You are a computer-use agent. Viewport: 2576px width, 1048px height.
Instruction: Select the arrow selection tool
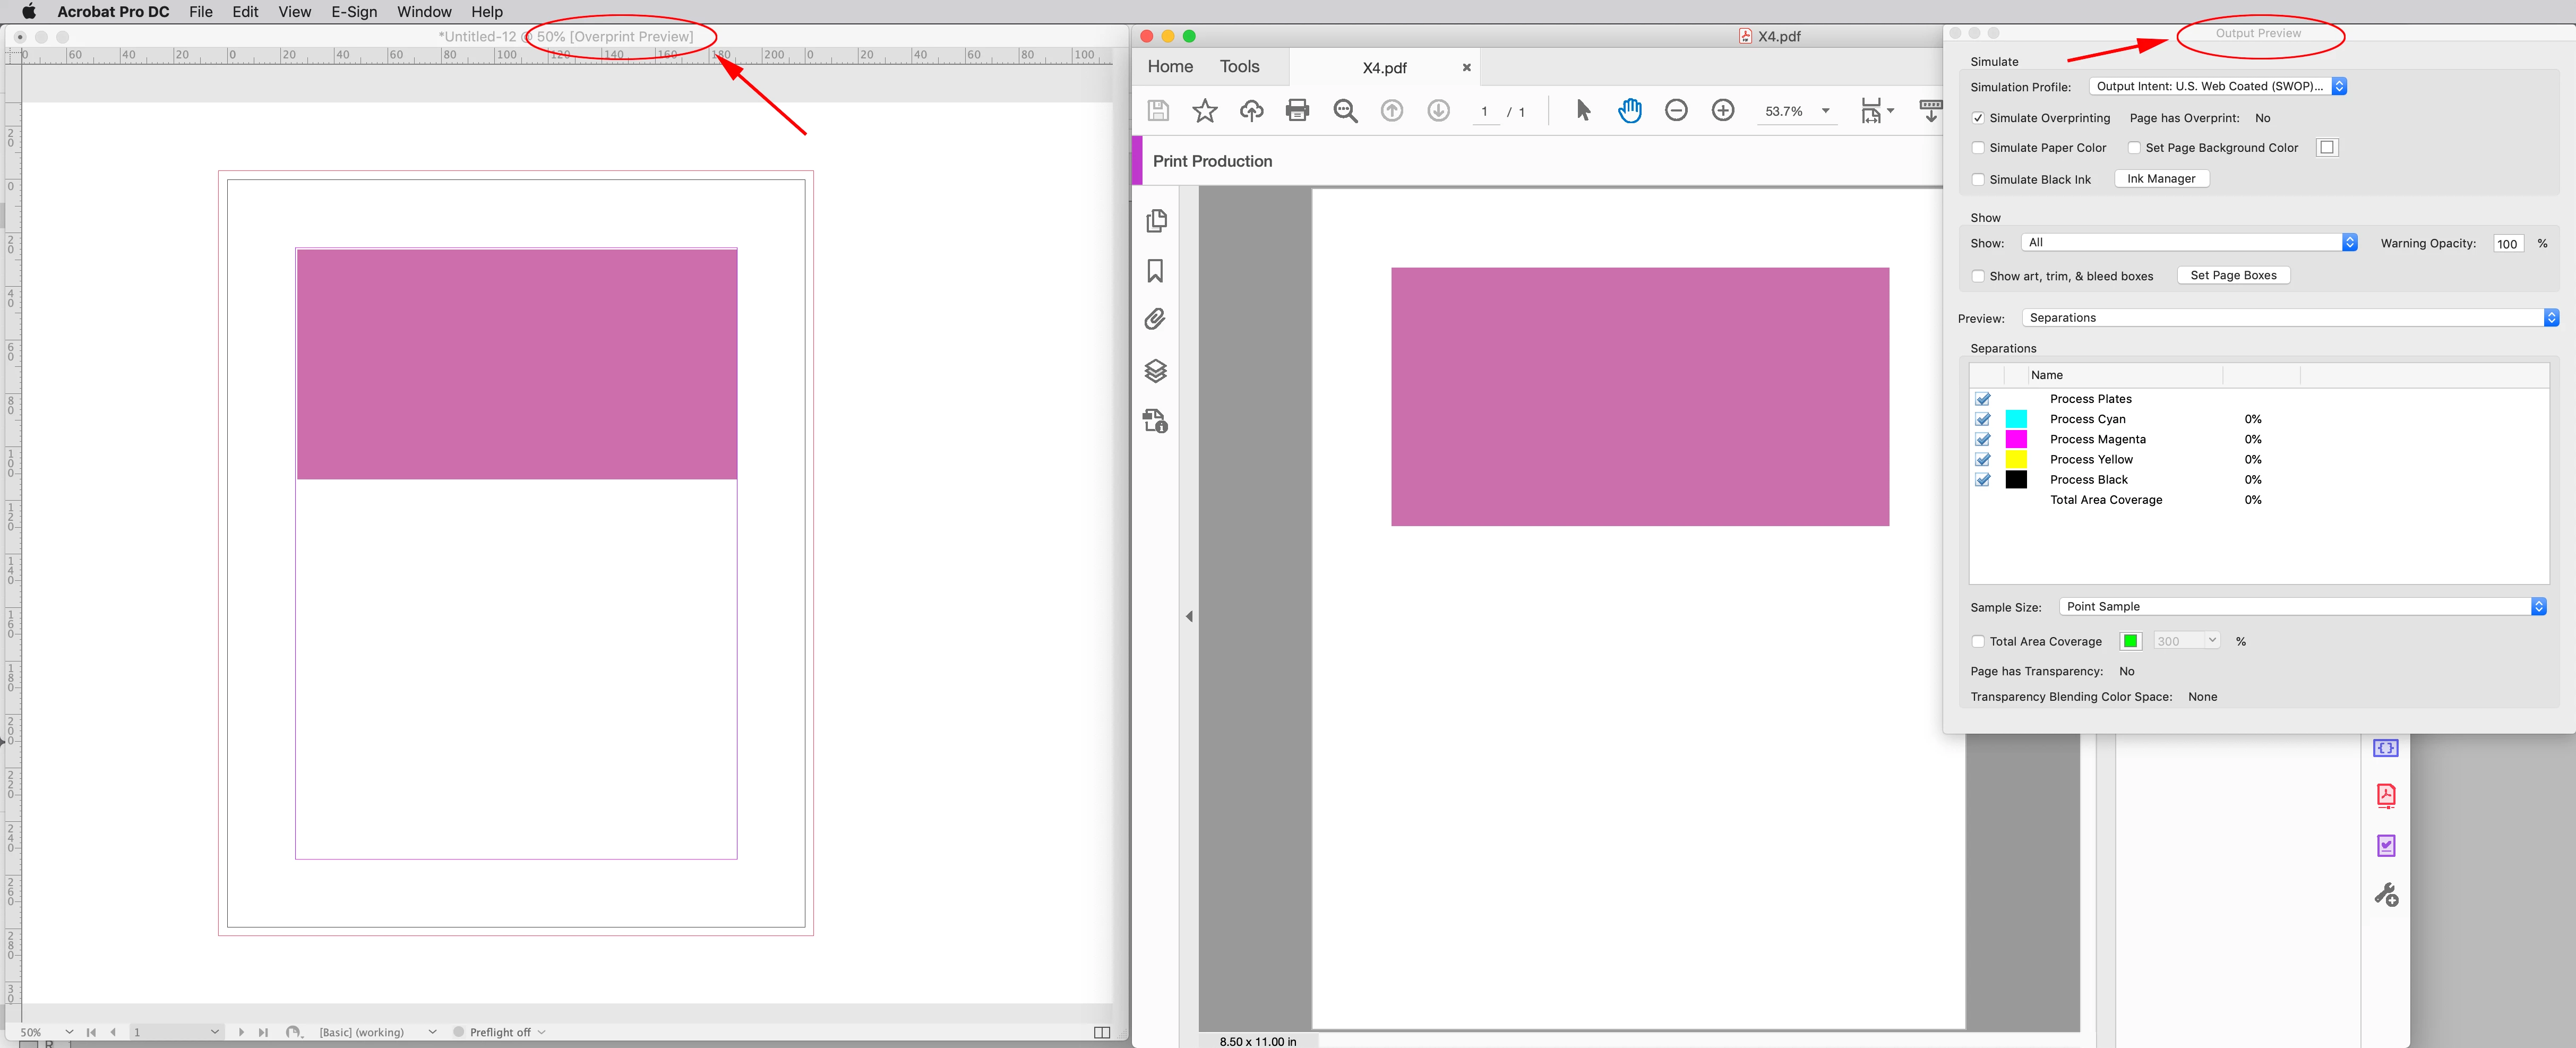(1582, 110)
